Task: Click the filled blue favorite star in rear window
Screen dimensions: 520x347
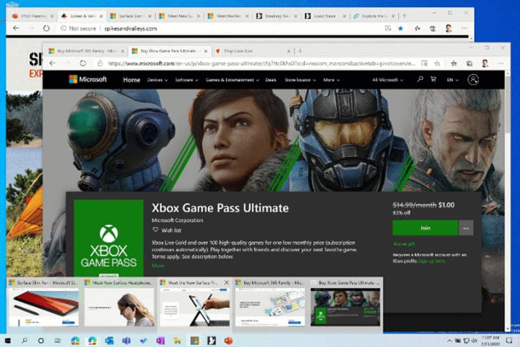Action: (400, 29)
